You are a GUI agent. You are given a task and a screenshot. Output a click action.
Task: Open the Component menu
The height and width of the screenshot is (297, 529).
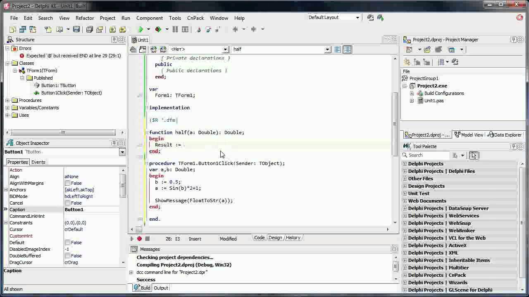point(150,18)
